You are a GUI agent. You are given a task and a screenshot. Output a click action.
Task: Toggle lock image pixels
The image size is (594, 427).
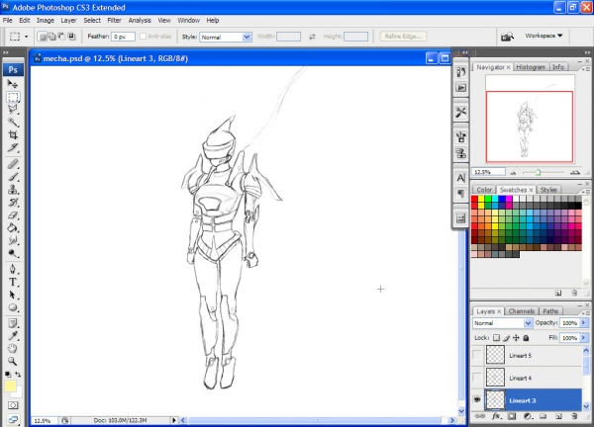click(507, 338)
